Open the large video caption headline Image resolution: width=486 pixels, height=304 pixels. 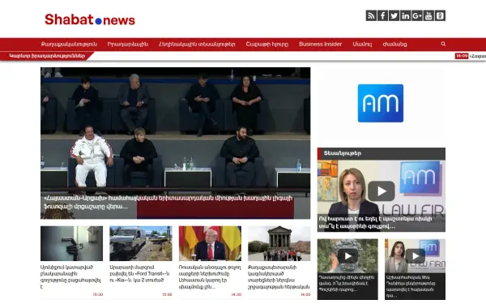pos(375,222)
